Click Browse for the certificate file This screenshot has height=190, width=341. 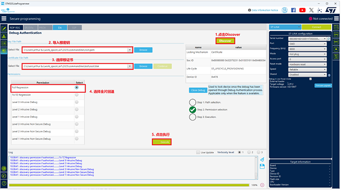click(143, 66)
